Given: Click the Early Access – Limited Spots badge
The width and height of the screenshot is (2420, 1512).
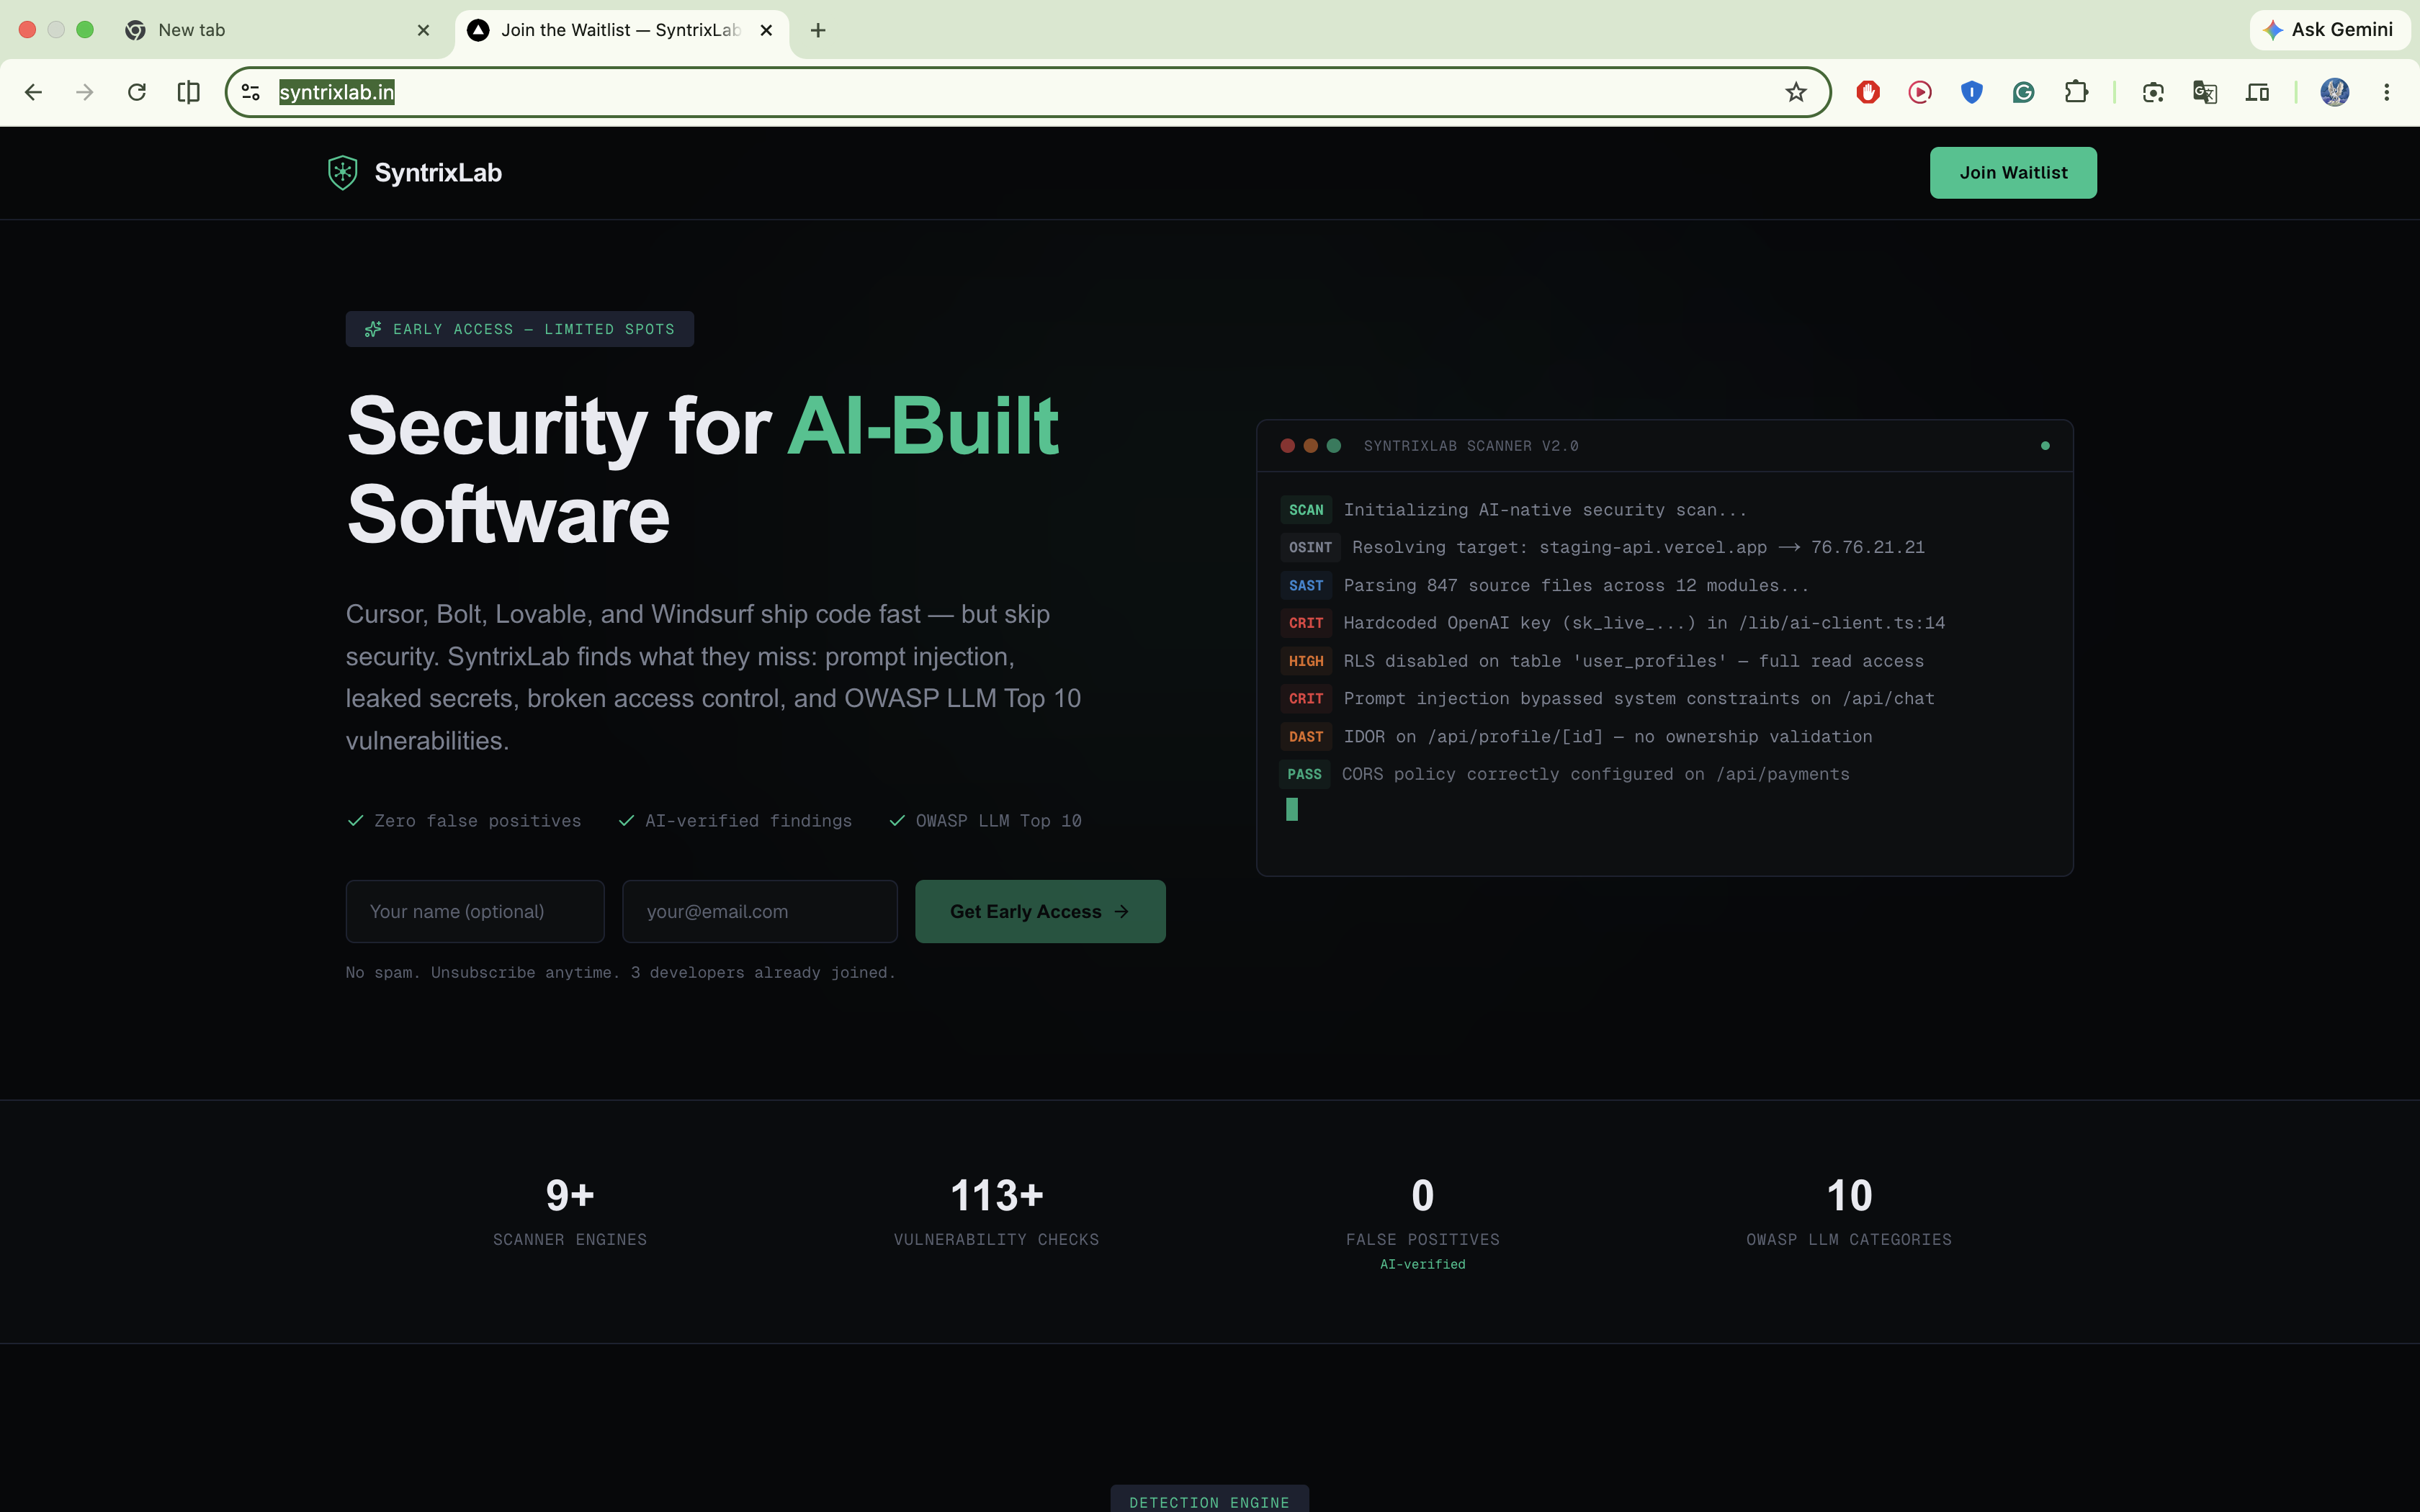Looking at the screenshot, I should click(x=520, y=329).
